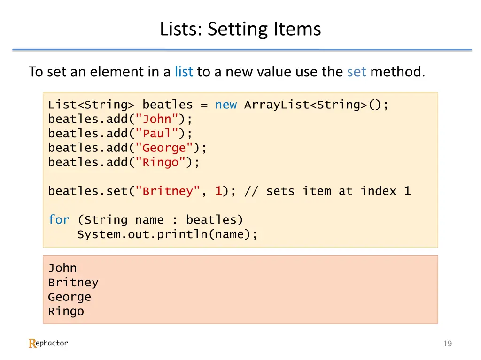Viewport: 481px width, 360px height.
Task: Select the line beatles.add("Paul")
Action: [120, 134]
